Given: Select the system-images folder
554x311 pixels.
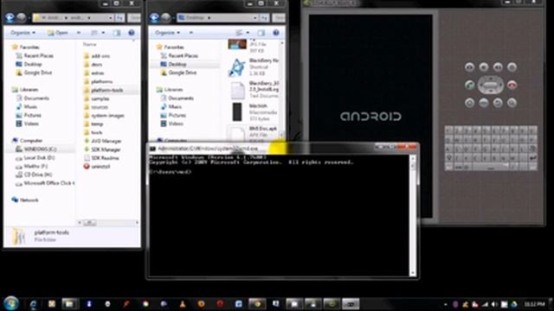Looking at the screenshot, I should [x=104, y=116].
